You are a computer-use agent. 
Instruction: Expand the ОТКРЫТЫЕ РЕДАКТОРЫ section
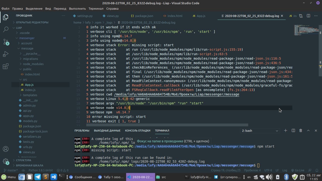pyautogui.click(x=32, y=22)
